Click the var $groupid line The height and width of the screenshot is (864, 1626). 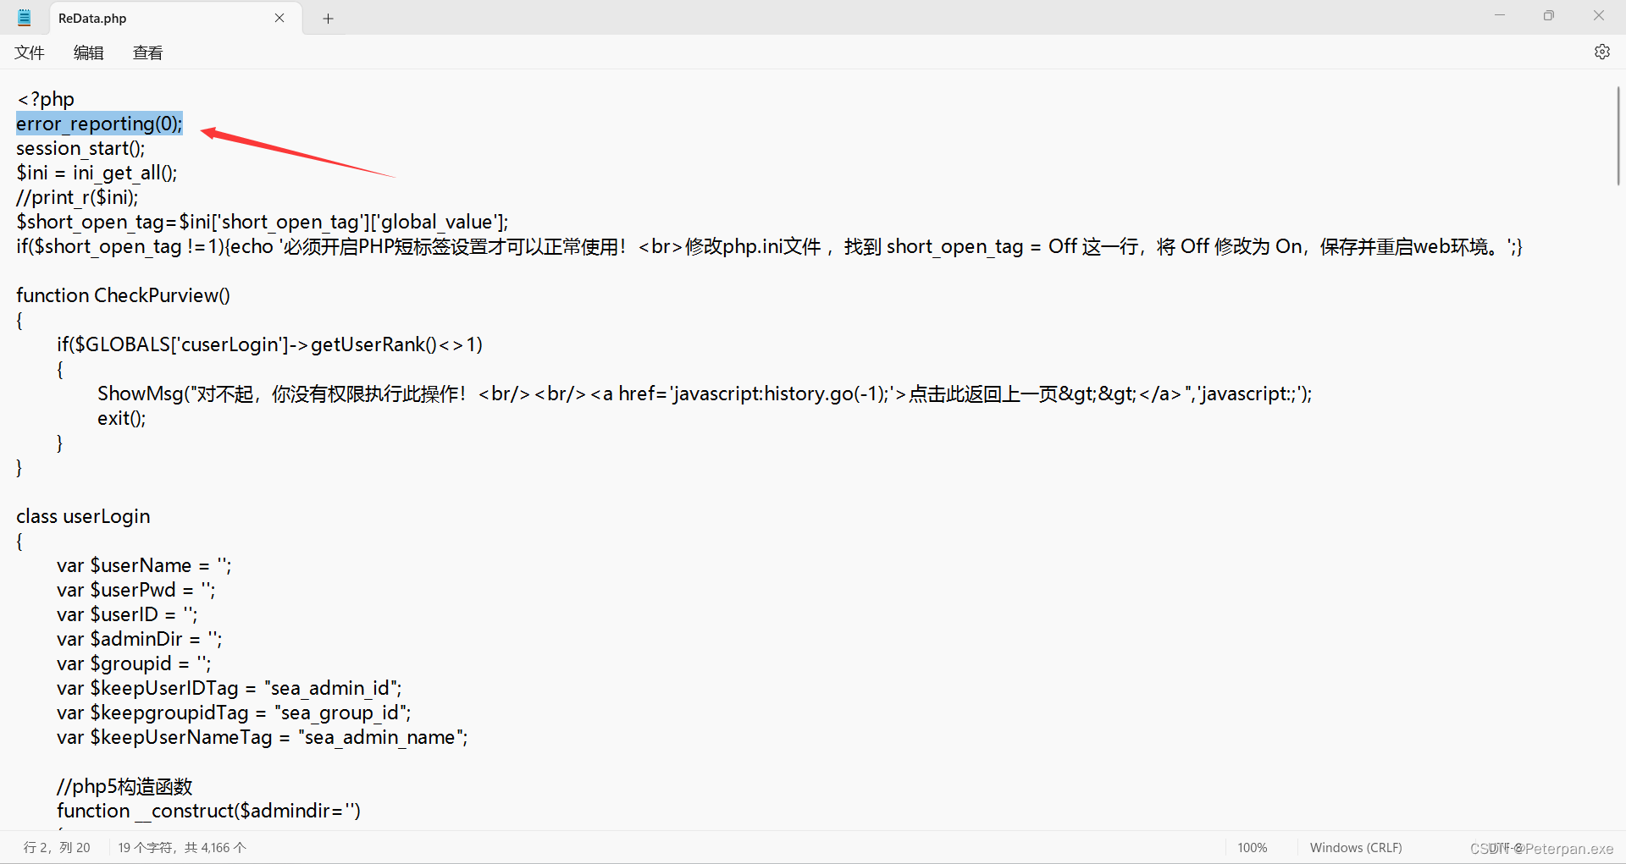point(134,664)
